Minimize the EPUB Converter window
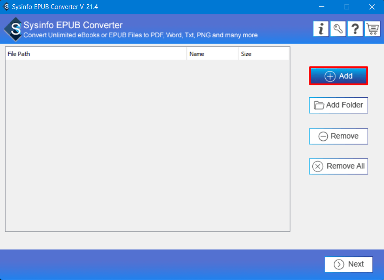 coord(322,7)
